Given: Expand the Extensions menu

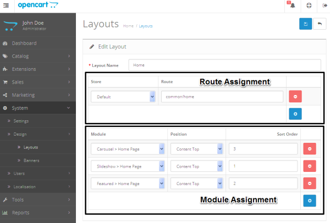Looking at the screenshot, I should (x=38, y=69).
